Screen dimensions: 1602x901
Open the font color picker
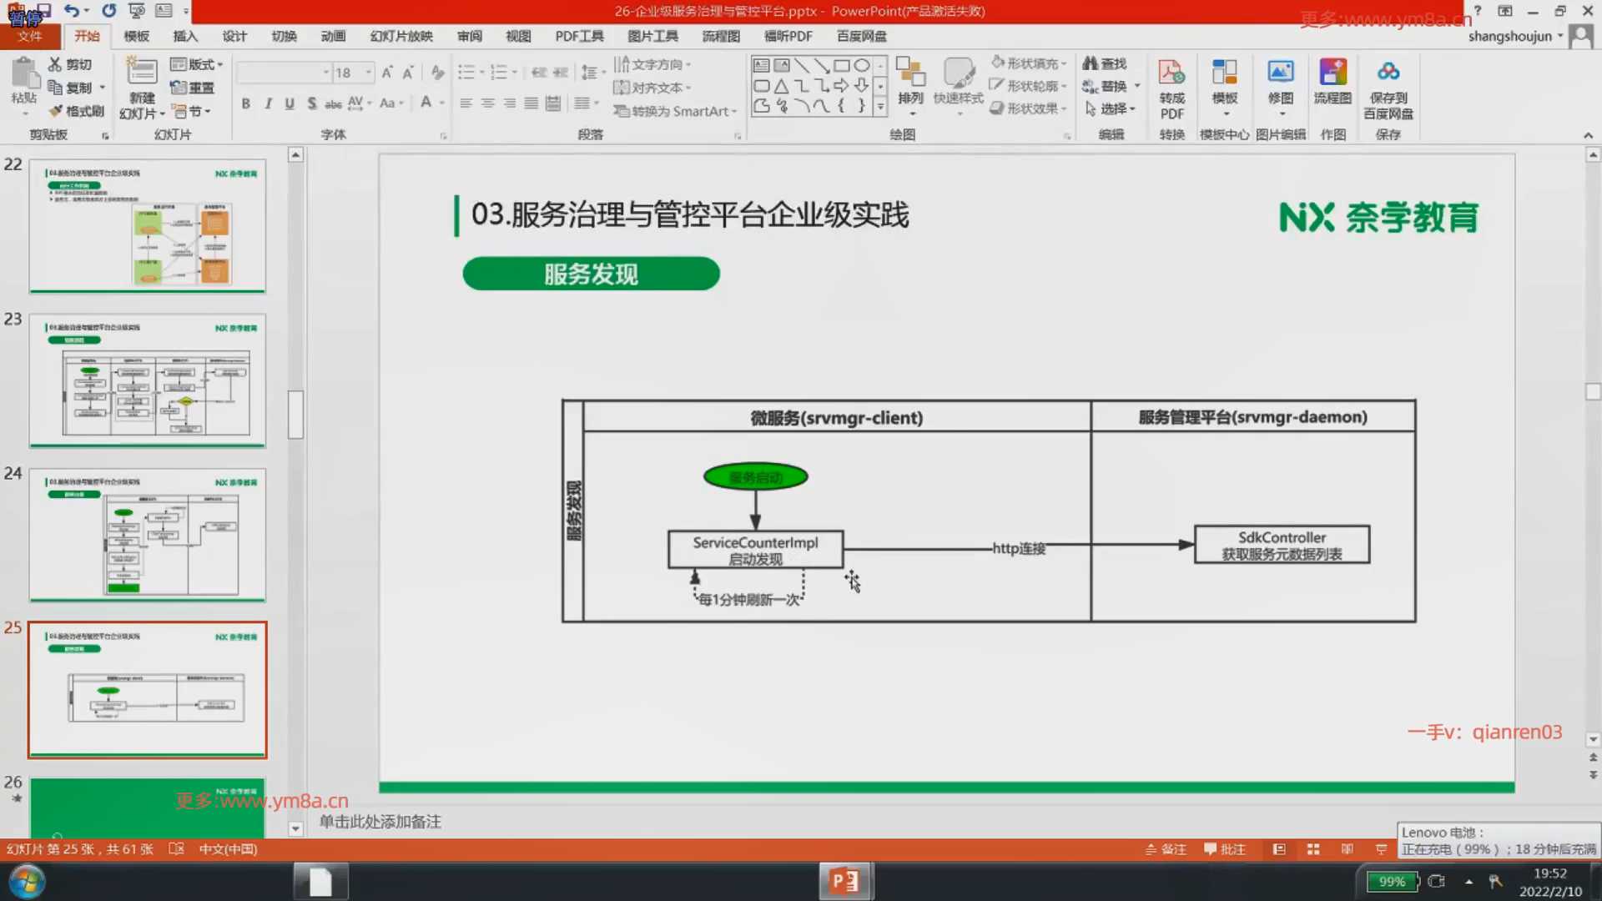tap(441, 103)
